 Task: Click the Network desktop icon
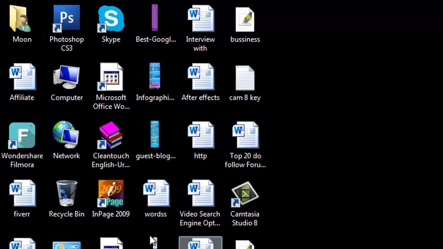point(66,135)
